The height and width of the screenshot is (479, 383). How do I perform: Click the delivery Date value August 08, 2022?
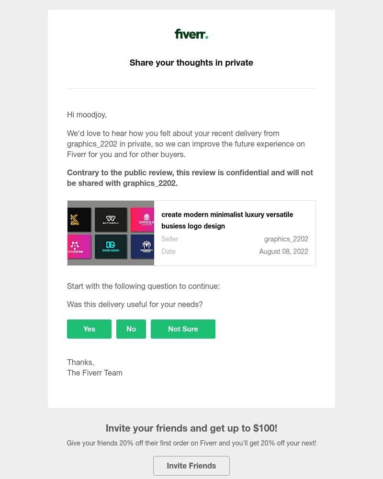(283, 251)
